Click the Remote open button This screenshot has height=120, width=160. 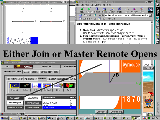tap(15, 103)
